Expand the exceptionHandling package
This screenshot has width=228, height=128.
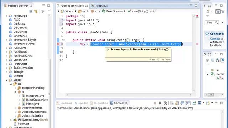click(15, 88)
